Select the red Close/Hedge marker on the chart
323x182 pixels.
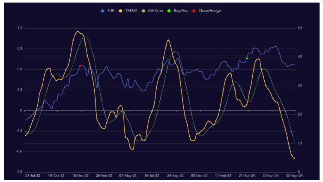80,66
